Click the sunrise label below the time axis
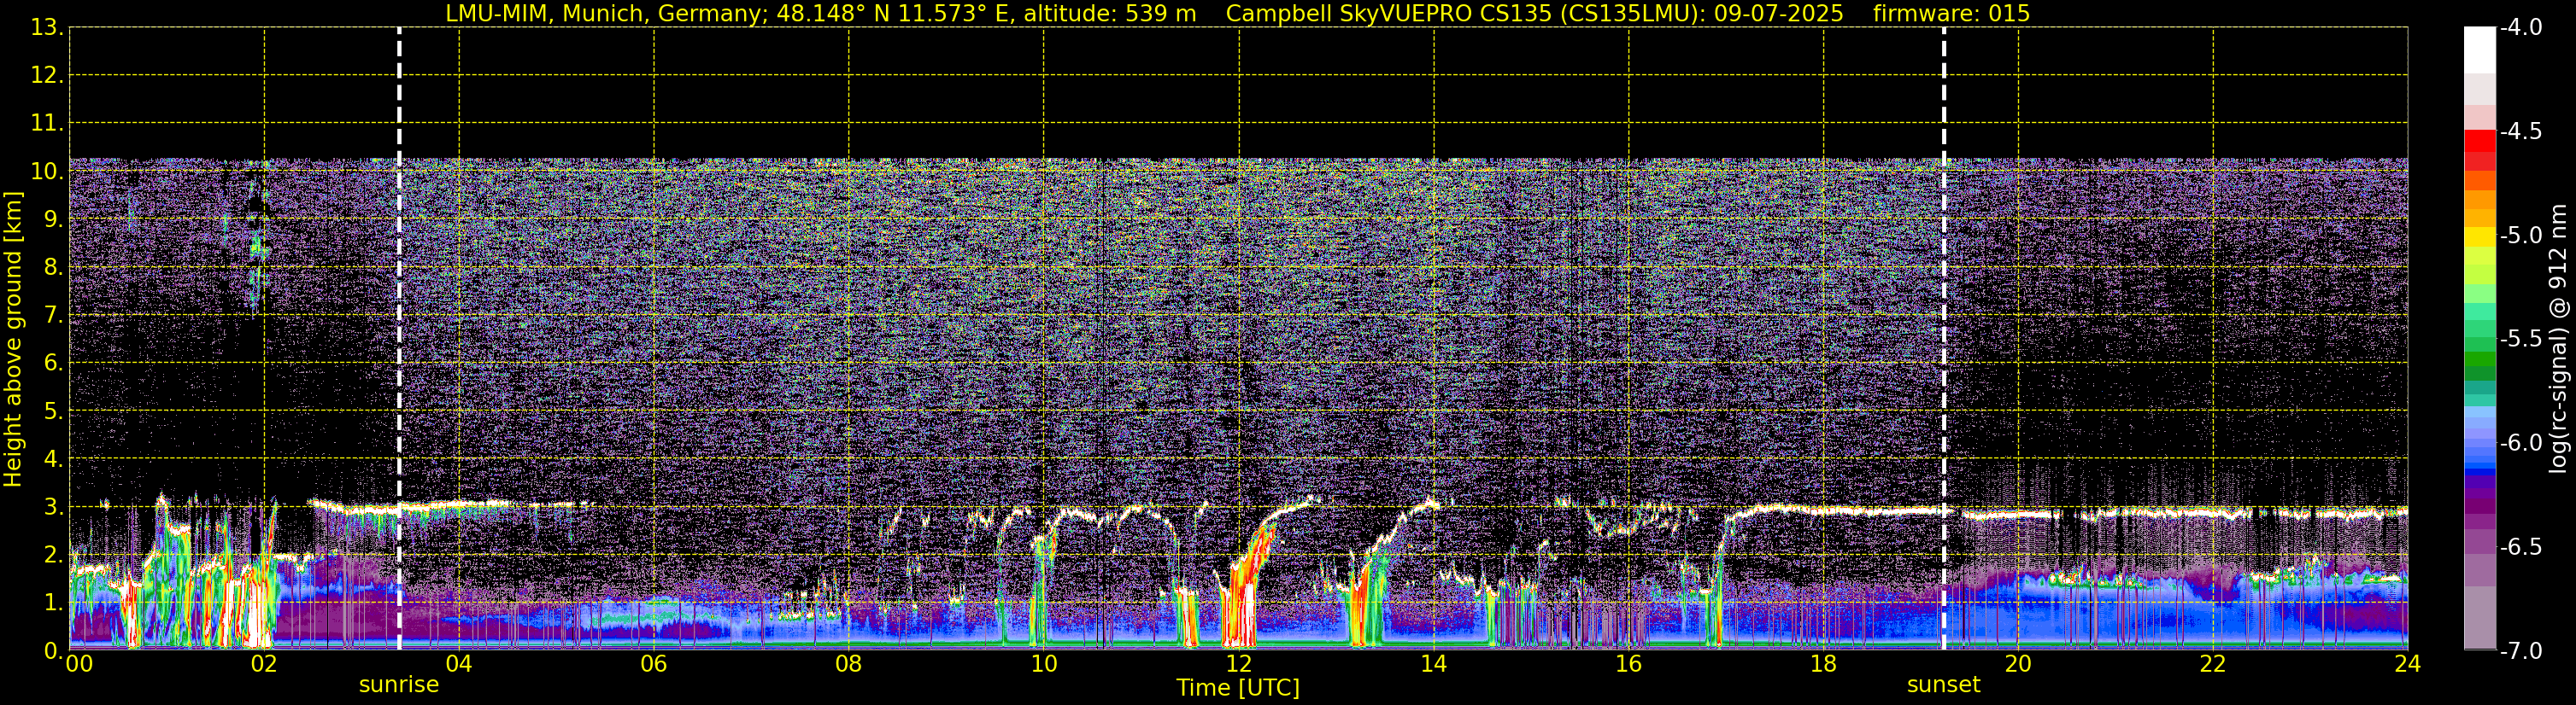 pyautogui.click(x=398, y=685)
